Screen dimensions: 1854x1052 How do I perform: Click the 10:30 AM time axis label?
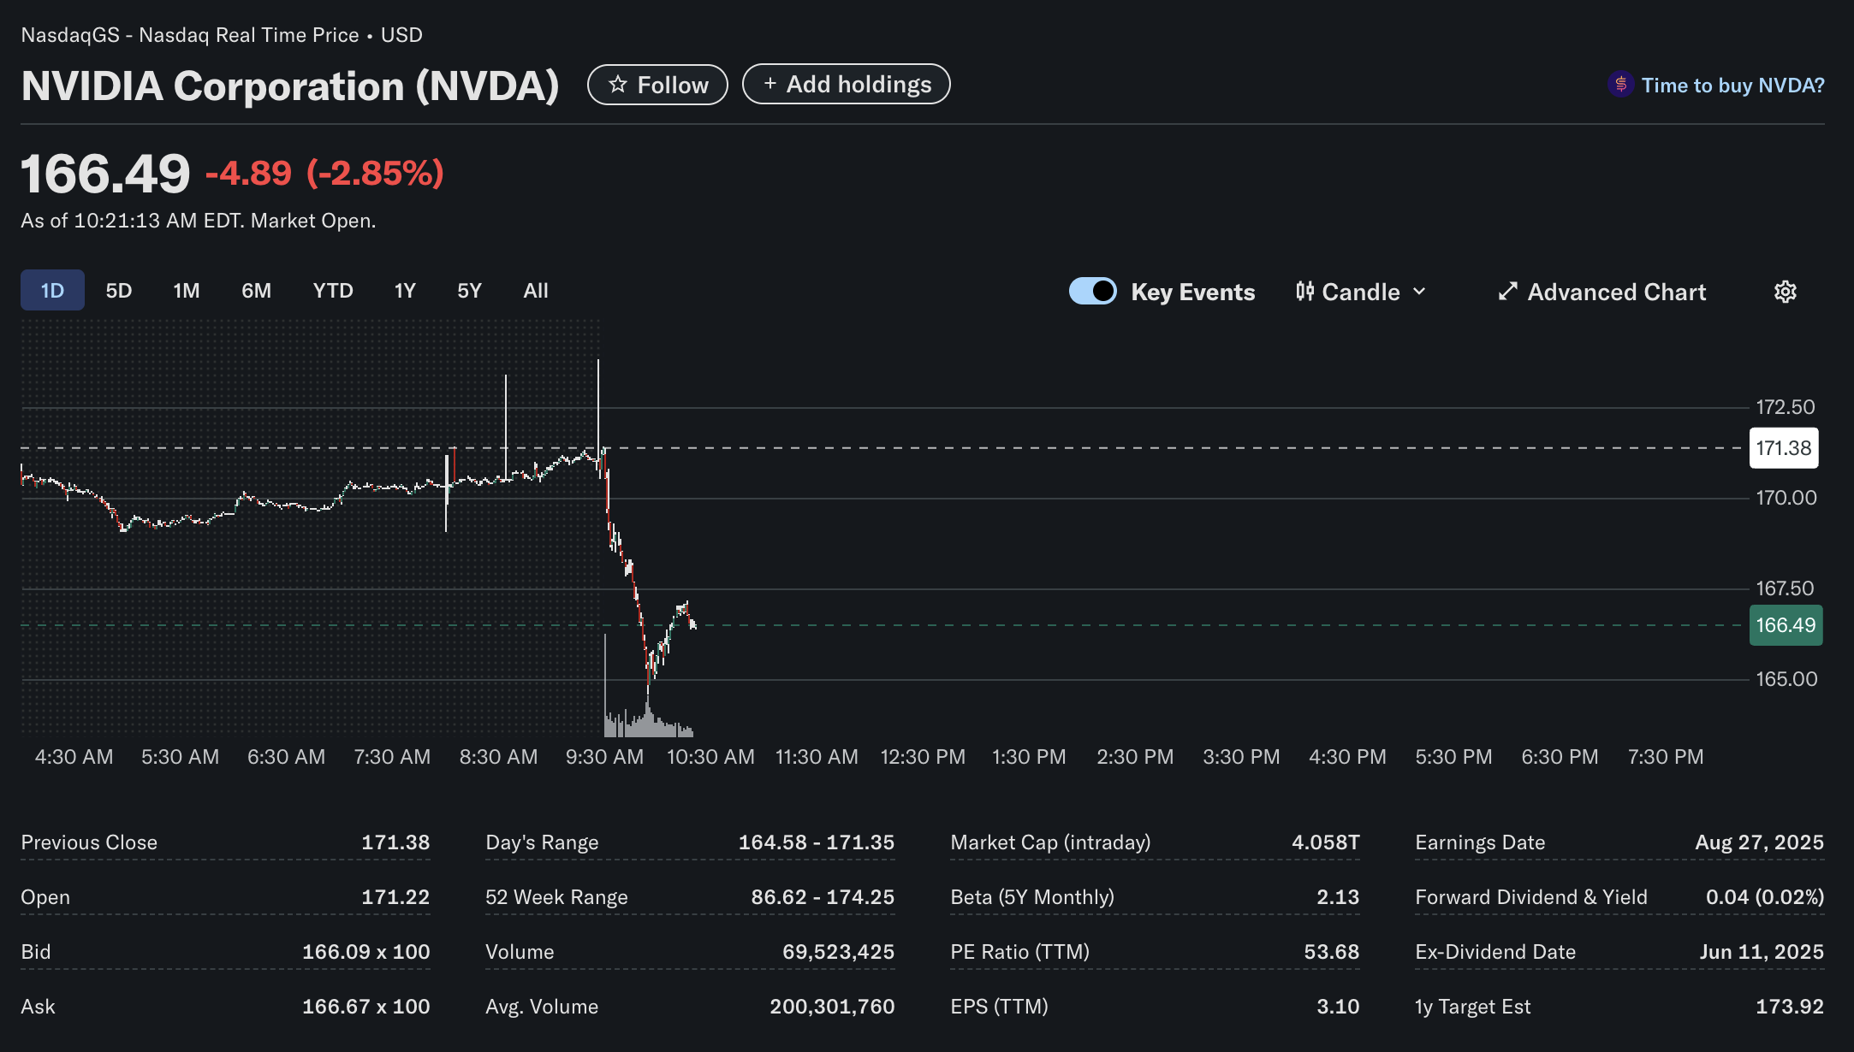(710, 757)
